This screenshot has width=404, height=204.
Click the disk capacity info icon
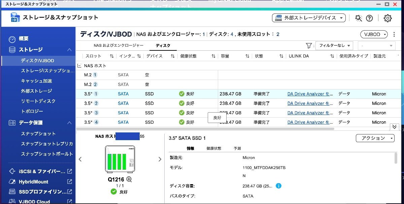(278, 186)
